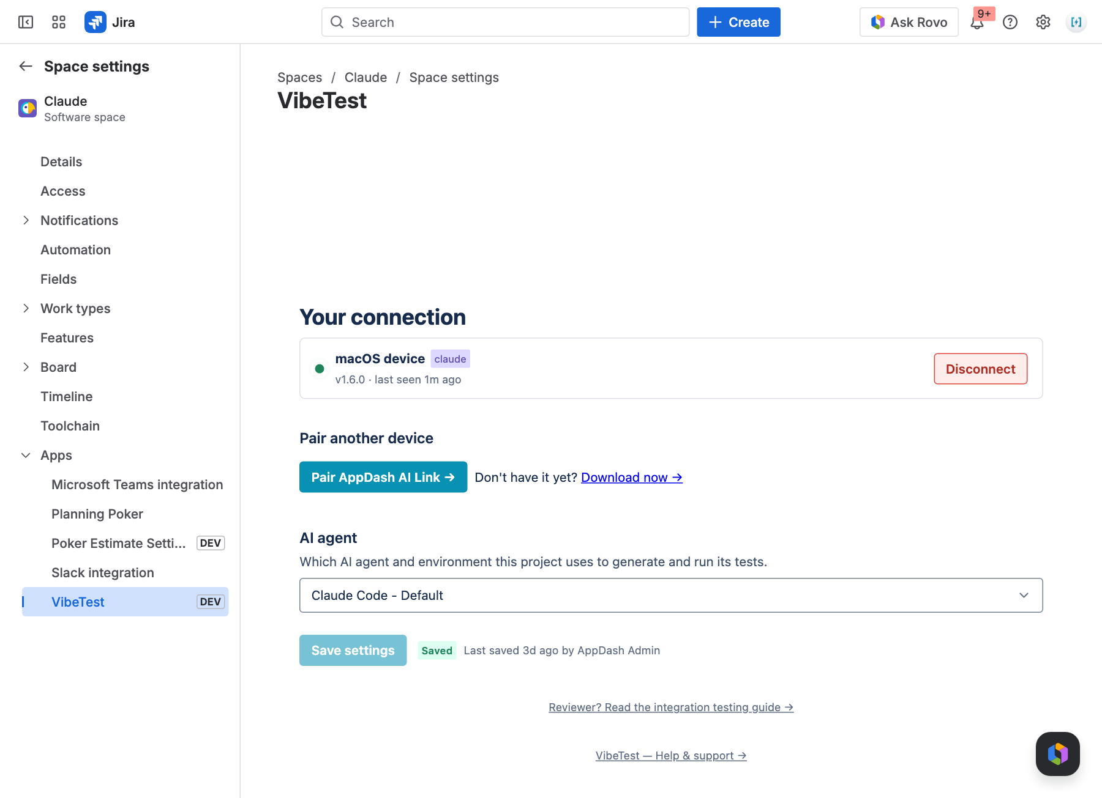Collapse the Apps section
Screen dimensions: 1102x798
(x=26, y=455)
